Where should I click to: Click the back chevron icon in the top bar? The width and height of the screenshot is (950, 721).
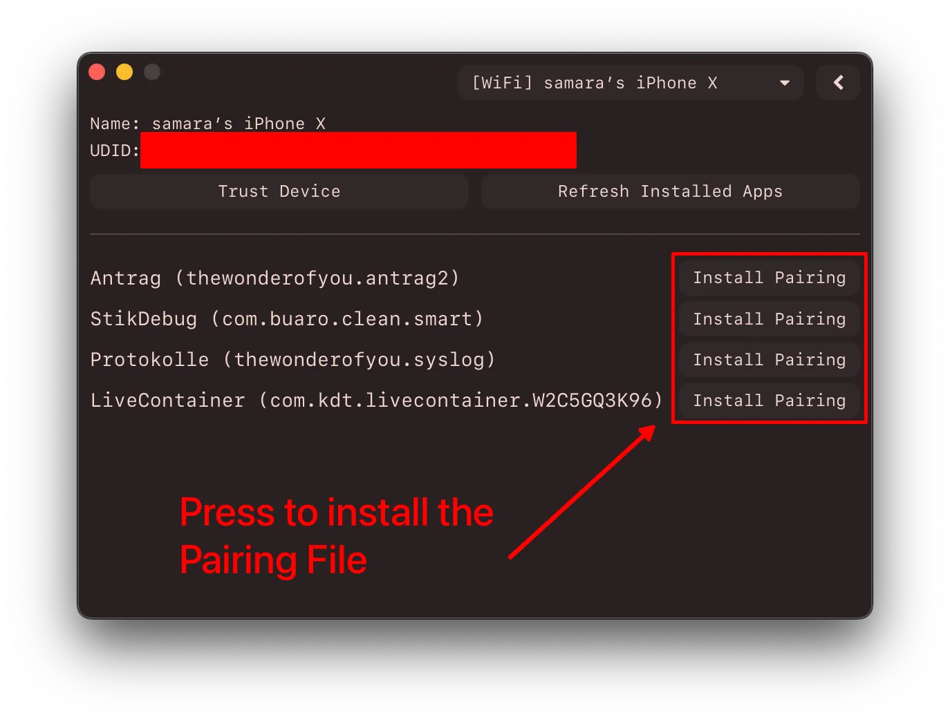tap(838, 82)
